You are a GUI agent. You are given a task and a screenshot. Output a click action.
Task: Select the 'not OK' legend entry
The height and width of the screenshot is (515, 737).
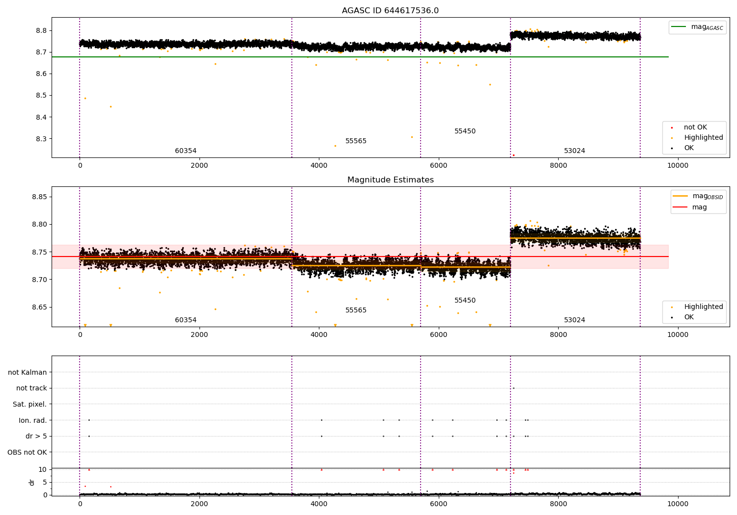(695, 128)
